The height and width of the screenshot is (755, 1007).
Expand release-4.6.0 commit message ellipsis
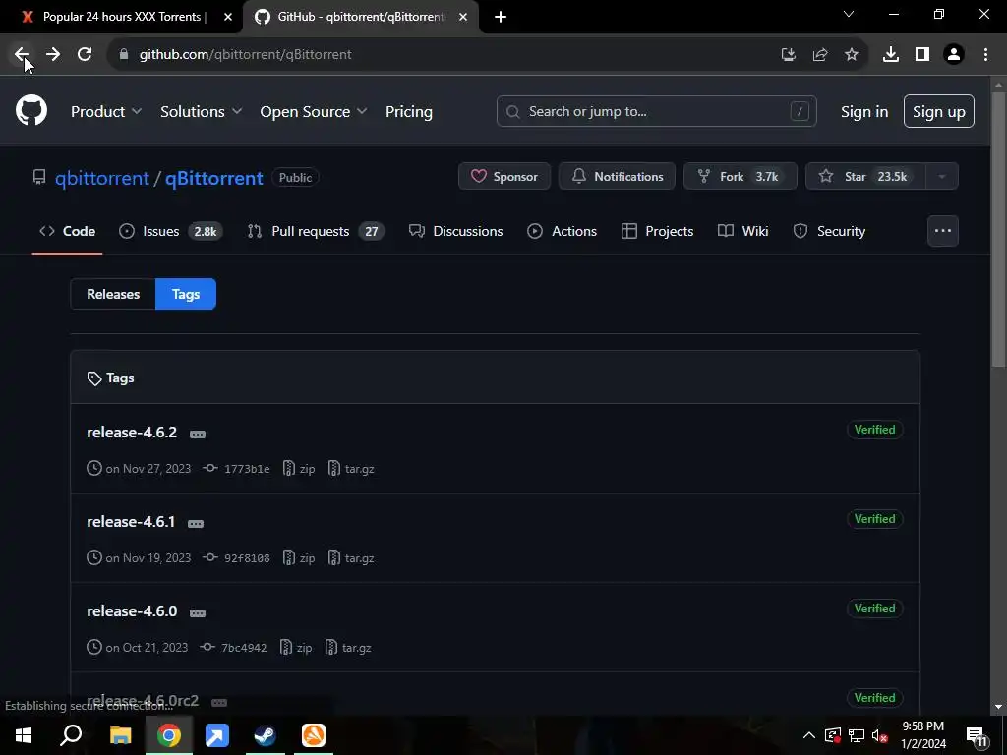(198, 613)
